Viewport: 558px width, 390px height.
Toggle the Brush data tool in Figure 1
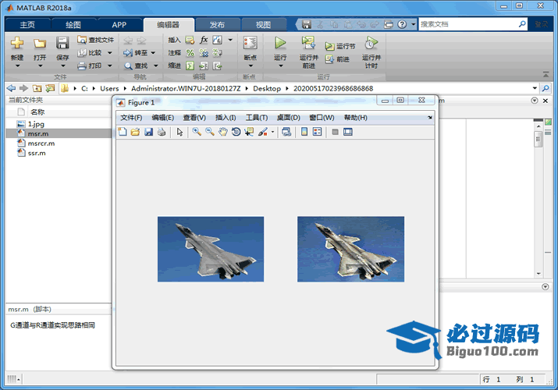(263, 132)
